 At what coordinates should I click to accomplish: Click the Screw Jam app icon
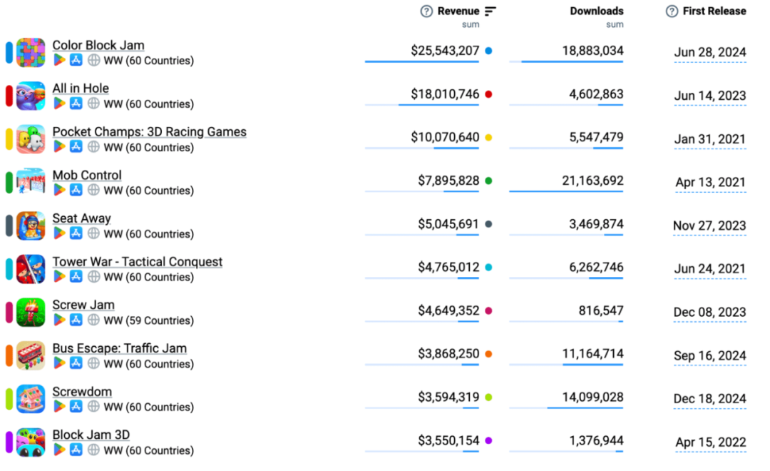click(x=31, y=313)
